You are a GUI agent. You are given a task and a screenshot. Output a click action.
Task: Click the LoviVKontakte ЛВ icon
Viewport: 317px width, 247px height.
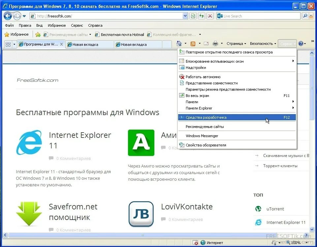click(x=141, y=214)
